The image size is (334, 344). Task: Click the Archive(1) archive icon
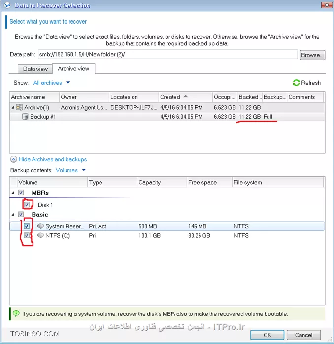19,107
